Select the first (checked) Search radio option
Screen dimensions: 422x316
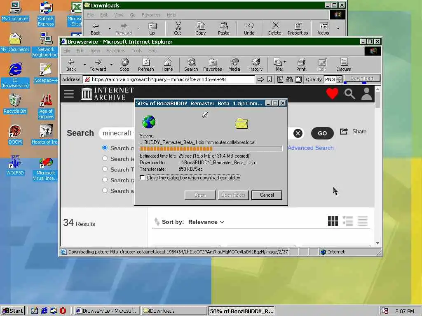[x=105, y=148]
